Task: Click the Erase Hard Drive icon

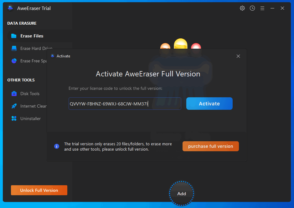Action: (14, 48)
